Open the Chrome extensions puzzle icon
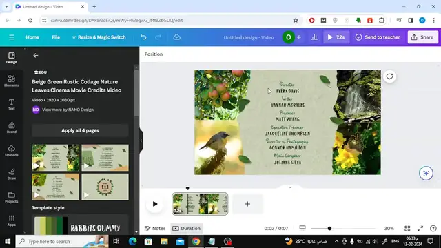 point(382,20)
